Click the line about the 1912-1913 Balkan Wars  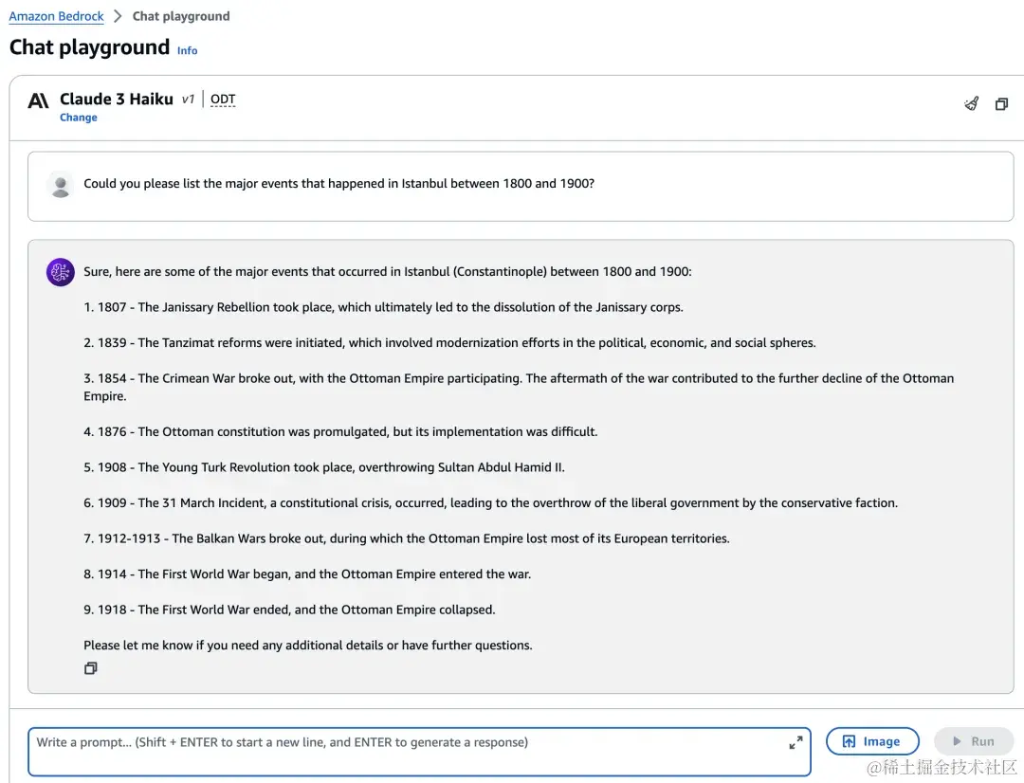point(406,538)
